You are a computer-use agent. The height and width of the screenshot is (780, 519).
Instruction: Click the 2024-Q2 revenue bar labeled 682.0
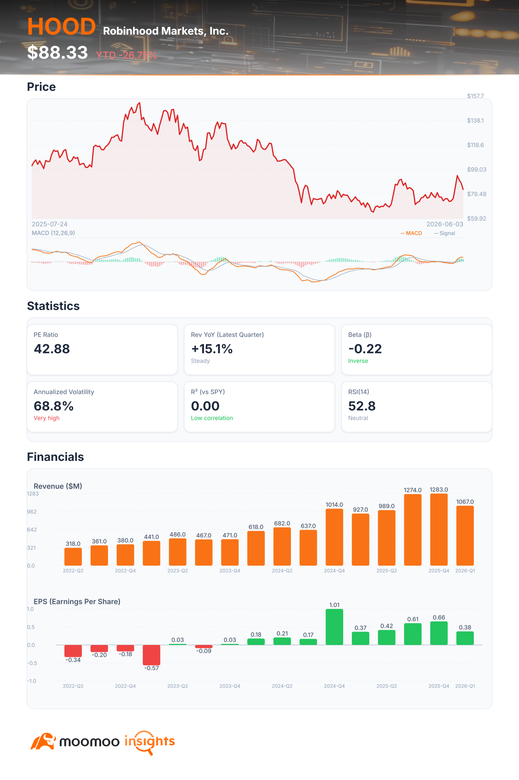point(282,546)
